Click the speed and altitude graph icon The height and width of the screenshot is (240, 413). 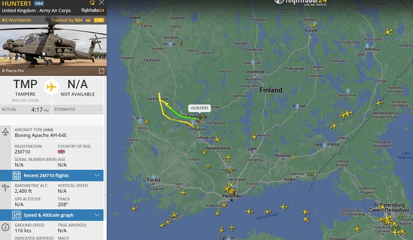16,215
